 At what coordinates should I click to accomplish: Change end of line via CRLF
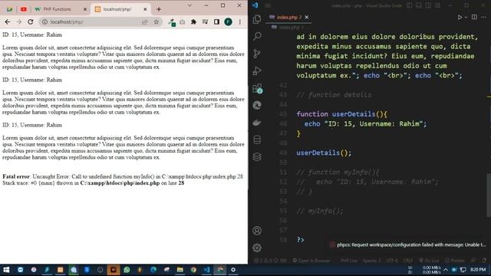pyautogui.click(x=407, y=261)
